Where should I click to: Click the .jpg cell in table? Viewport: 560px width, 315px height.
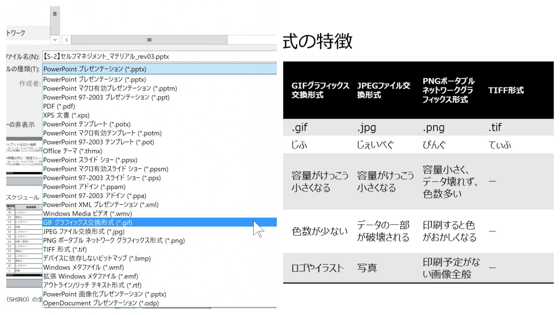367,127
